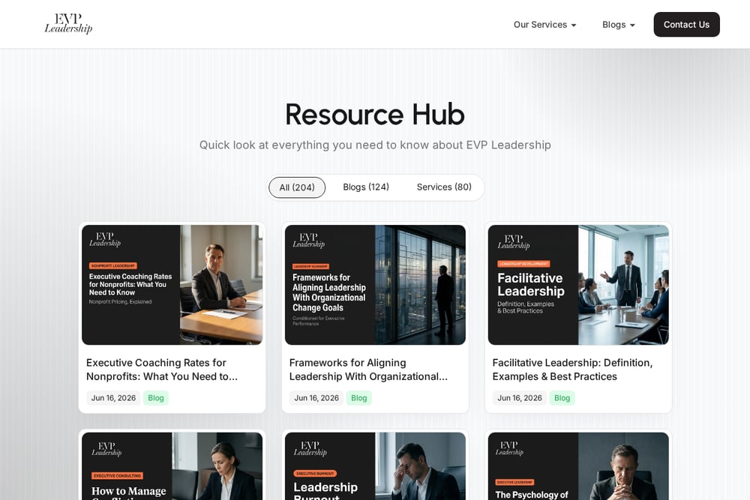Open the How to Manage card thumbnail
Screen dimensions: 750x500
(x=172, y=466)
